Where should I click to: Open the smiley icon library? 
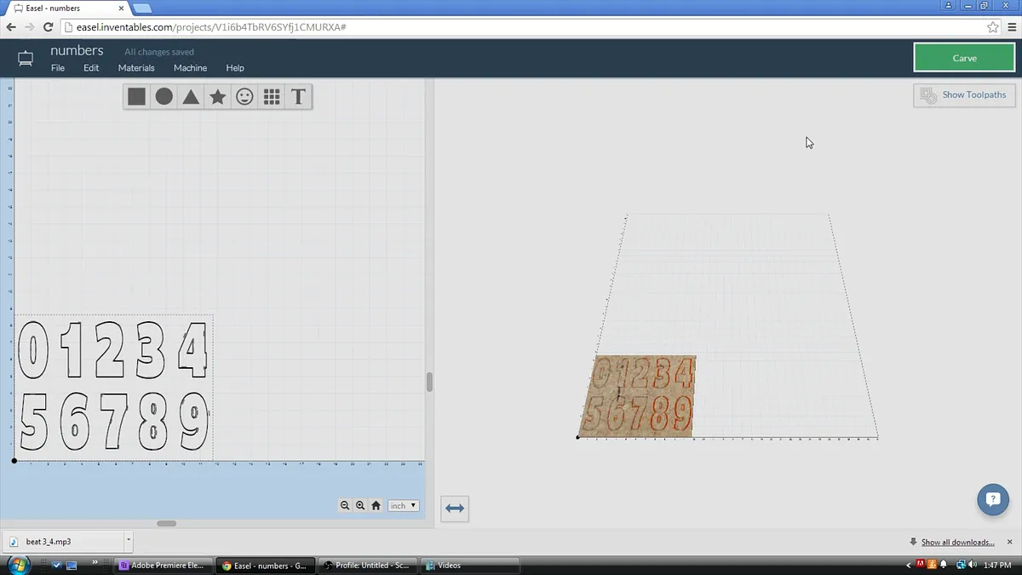(244, 97)
